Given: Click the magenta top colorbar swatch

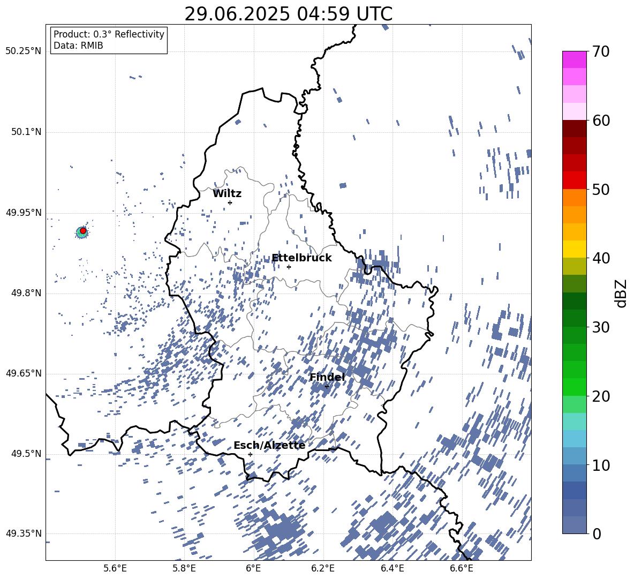Looking at the screenshot, I should [x=574, y=59].
